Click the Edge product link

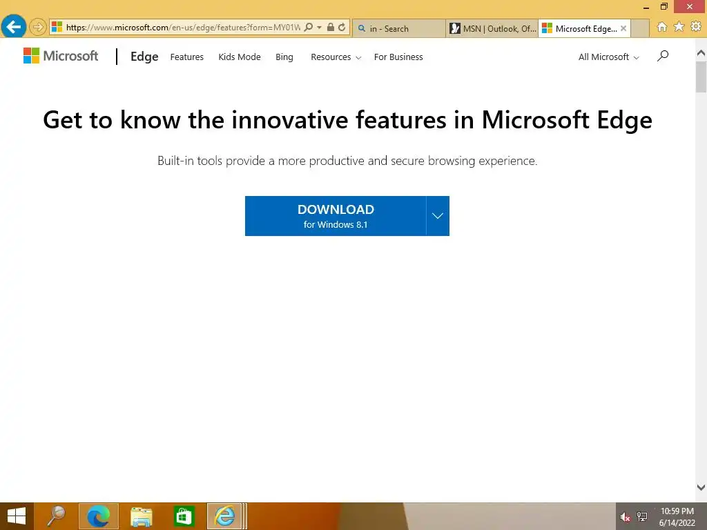(144, 57)
